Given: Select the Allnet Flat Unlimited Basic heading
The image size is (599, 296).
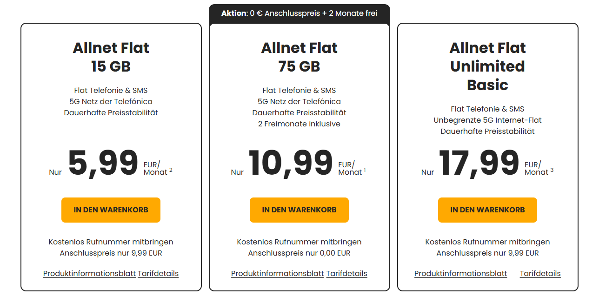Looking at the screenshot, I should coord(487,66).
